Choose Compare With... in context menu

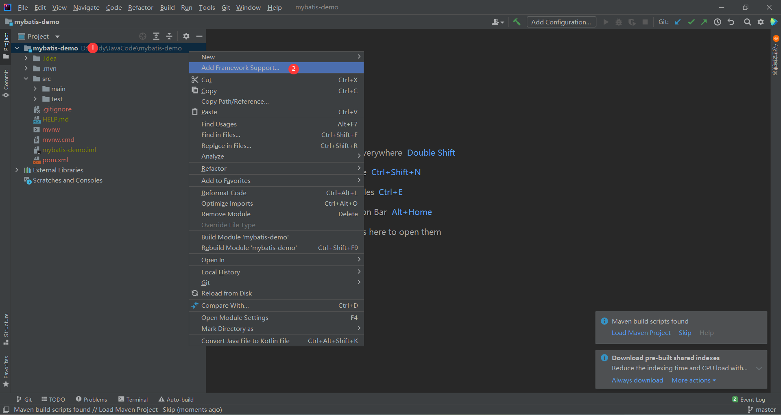[276, 305]
